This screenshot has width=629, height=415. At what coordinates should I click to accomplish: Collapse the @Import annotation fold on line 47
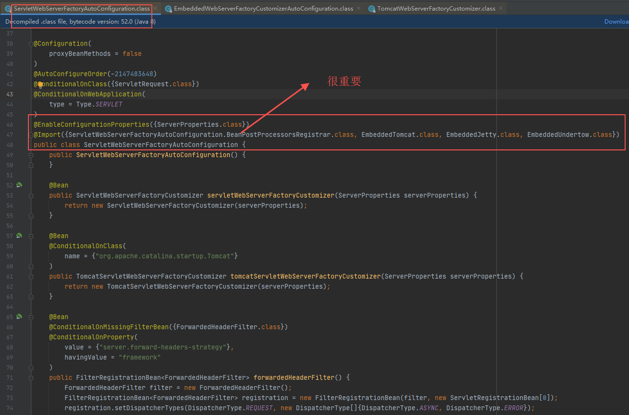(31, 135)
